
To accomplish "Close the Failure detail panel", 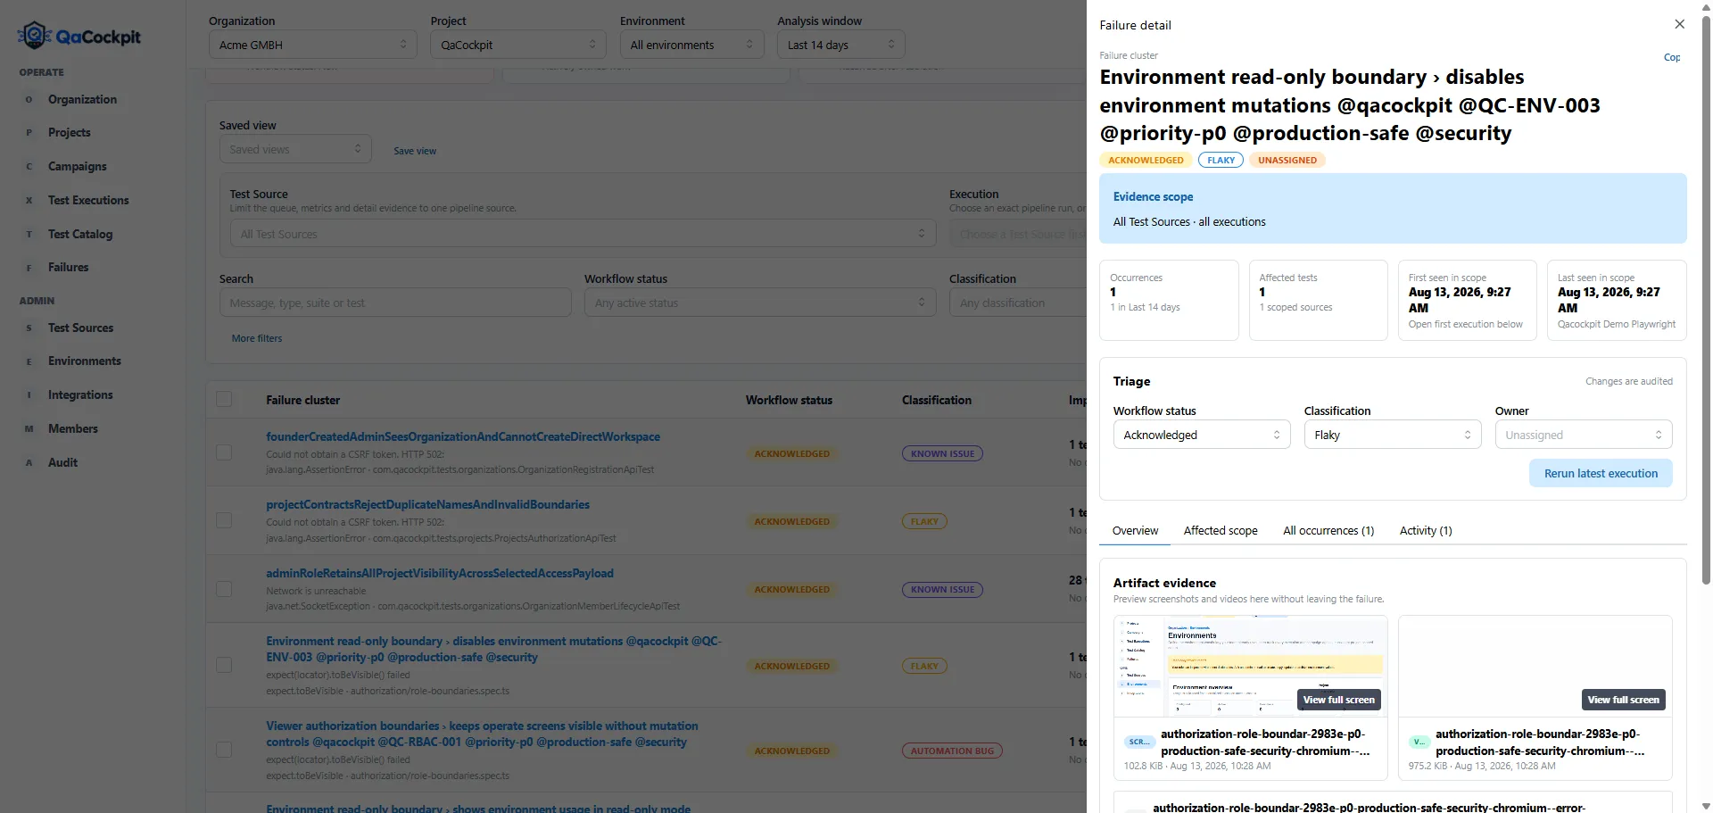I will click(1679, 24).
